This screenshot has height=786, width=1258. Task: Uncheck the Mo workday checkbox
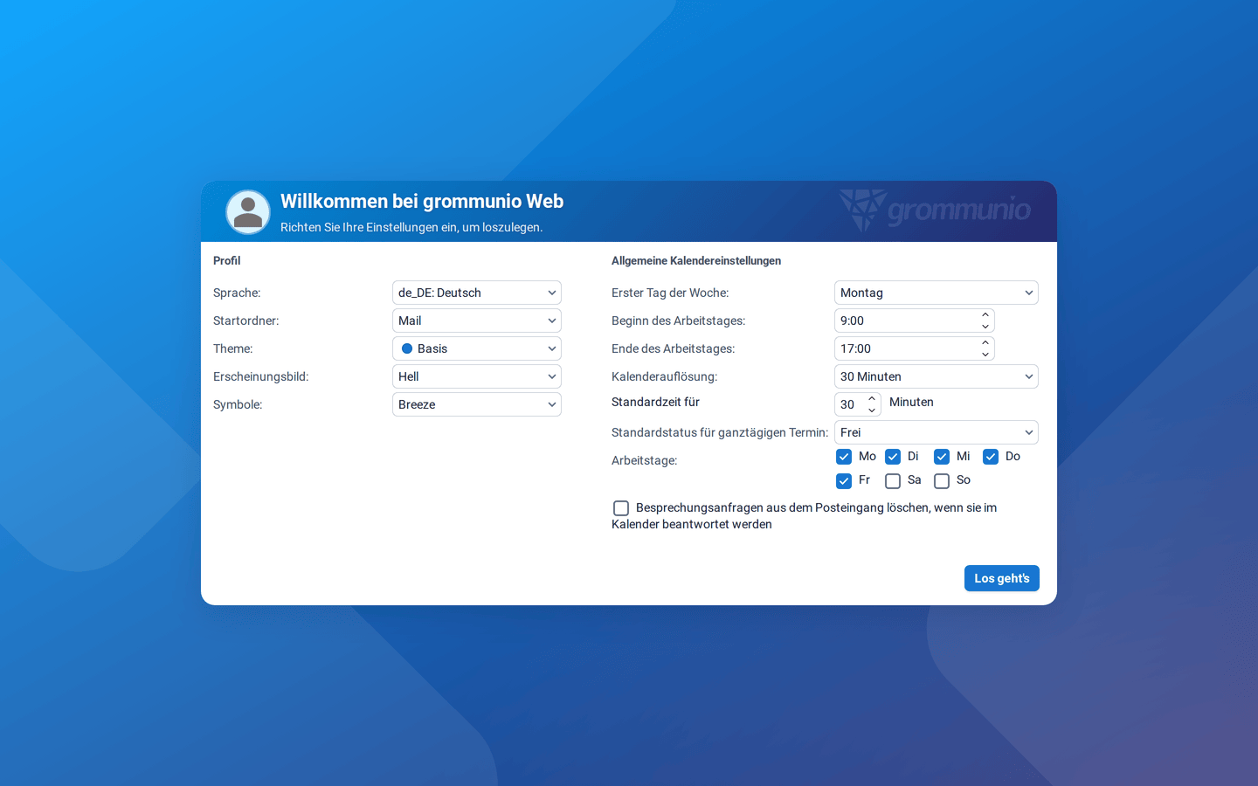pyautogui.click(x=844, y=457)
